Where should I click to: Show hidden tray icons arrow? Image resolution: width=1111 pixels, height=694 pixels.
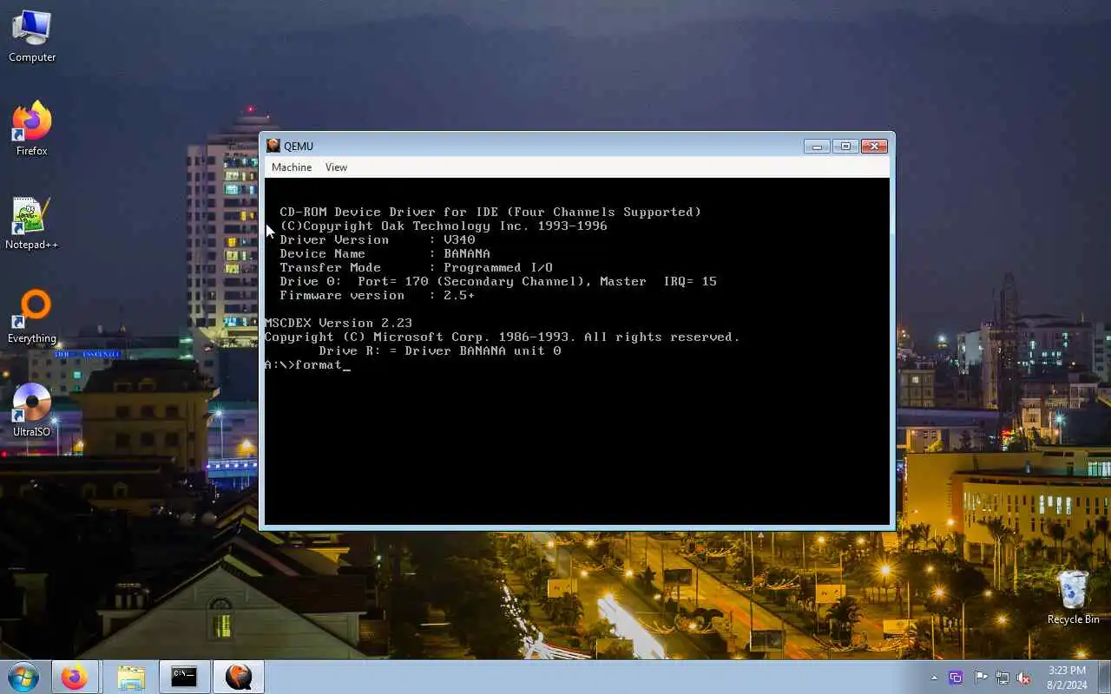(934, 678)
